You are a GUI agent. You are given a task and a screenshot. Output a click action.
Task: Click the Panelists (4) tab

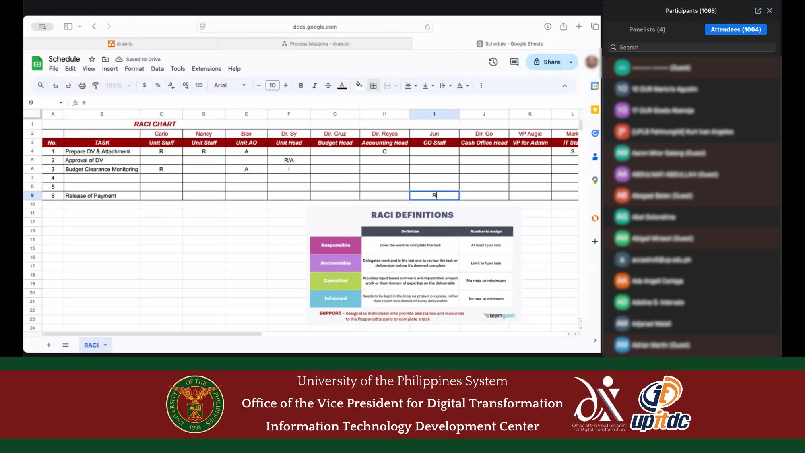pyautogui.click(x=647, y=29)
